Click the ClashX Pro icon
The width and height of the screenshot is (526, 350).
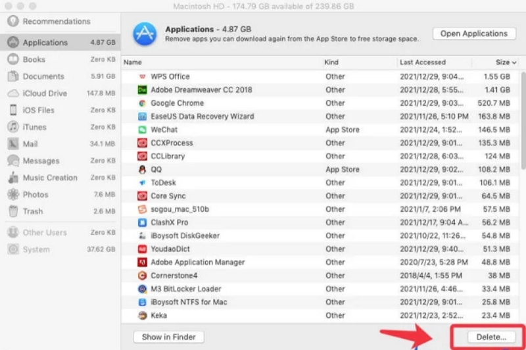142,222
